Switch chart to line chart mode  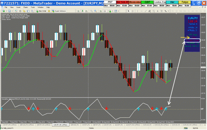tap(86, 11)
